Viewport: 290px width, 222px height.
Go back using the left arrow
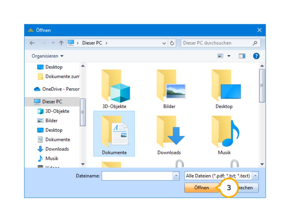[x=32, y=43]
